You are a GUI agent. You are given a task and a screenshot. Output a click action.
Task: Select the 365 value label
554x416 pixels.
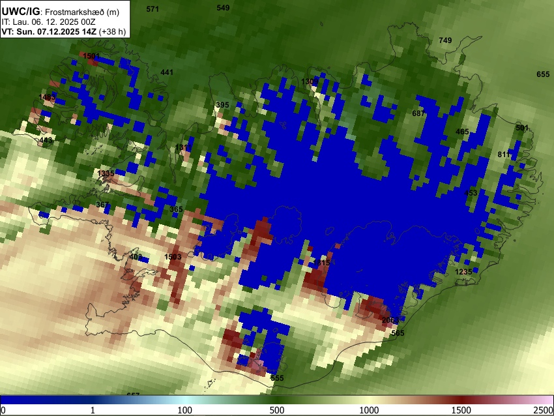[176, 209]
